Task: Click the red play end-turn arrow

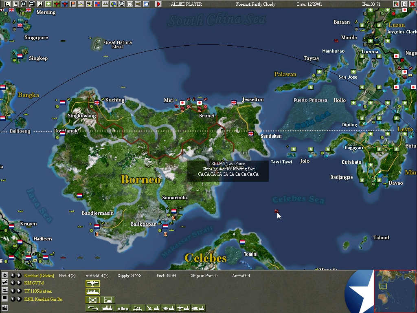Action: 158,4
